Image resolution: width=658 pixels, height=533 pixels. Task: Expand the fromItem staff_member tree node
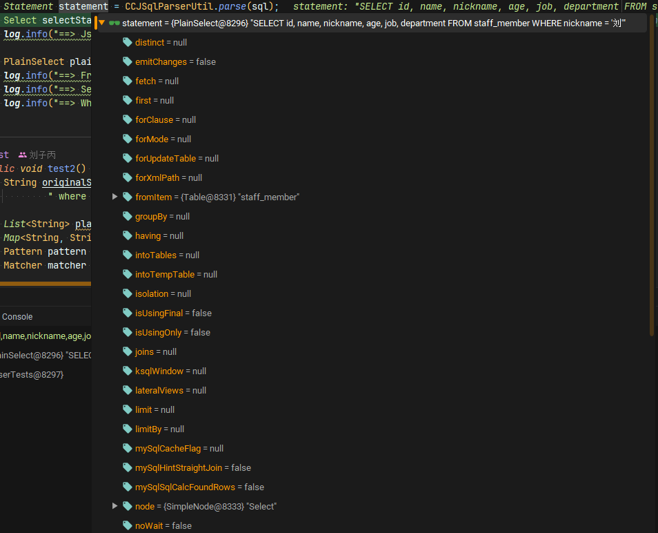(114, 197)
